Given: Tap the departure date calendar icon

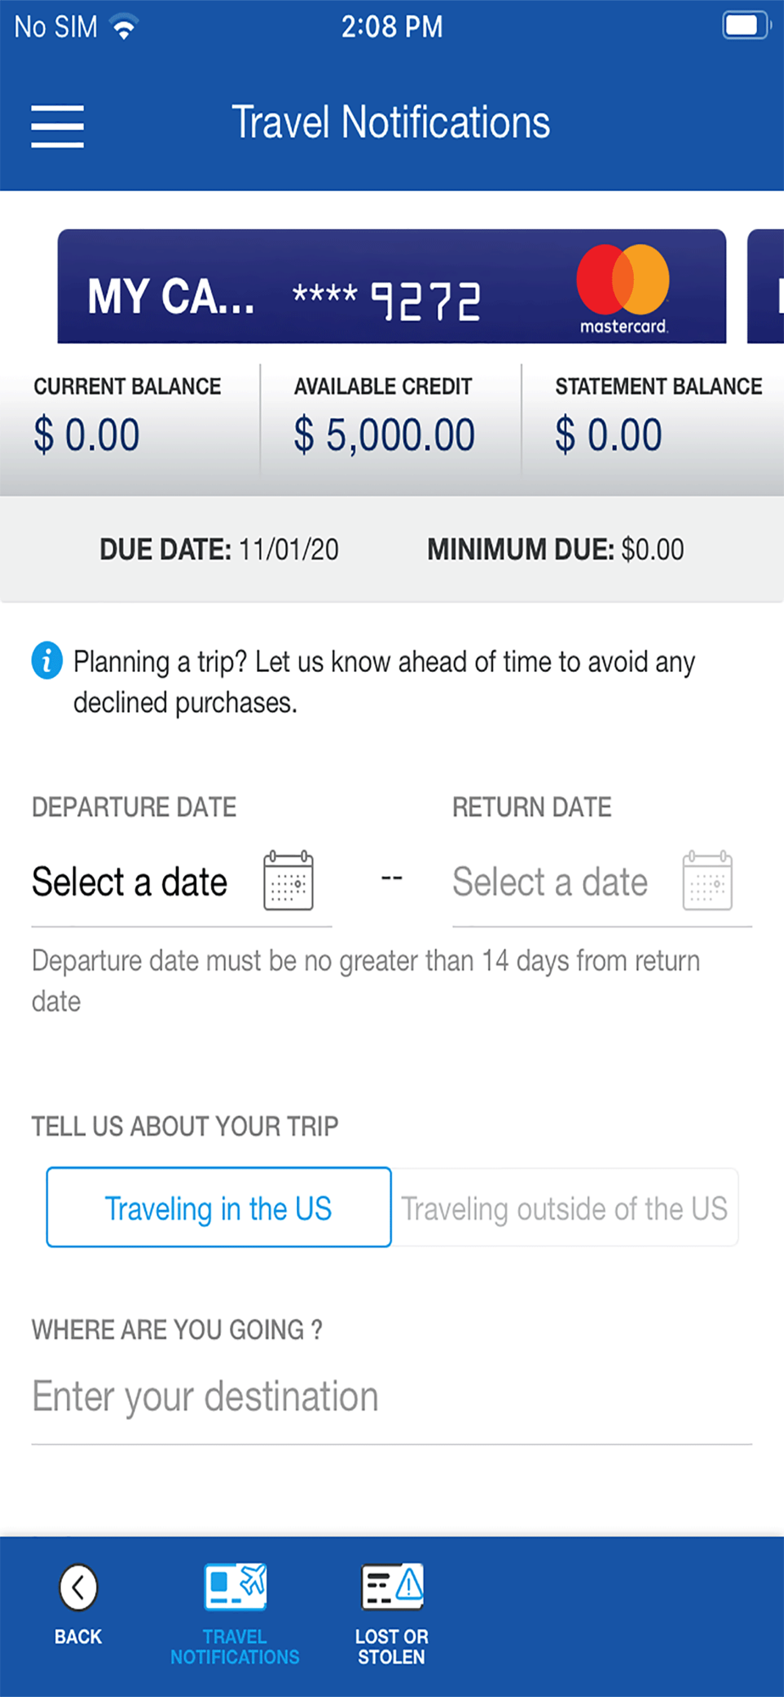Looking at the screenshot, I should pos(288,881).
